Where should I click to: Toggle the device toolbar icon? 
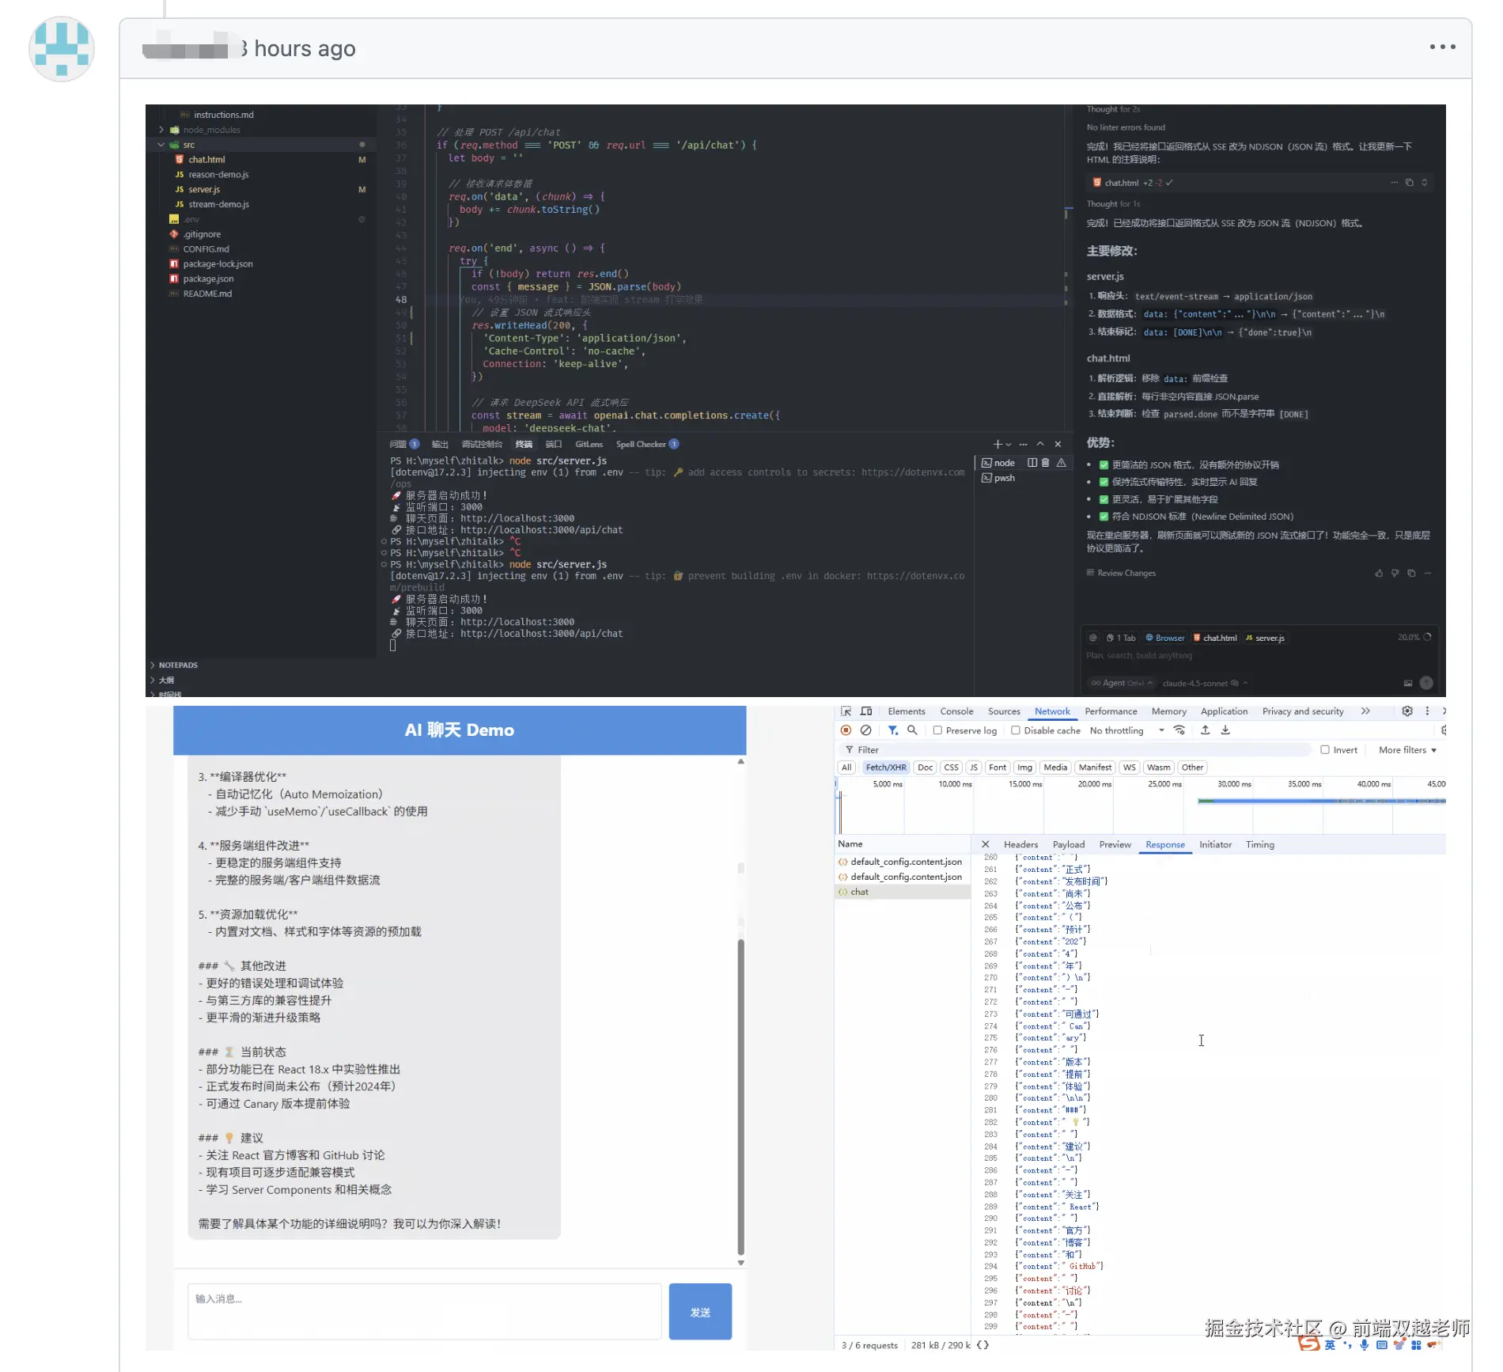click(866, 711)
